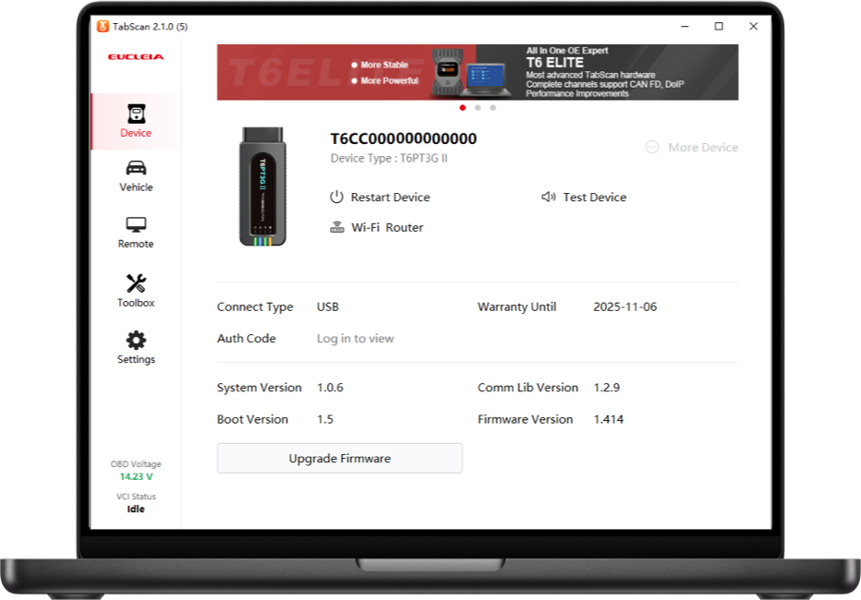Click Device Type : T6PT3G II text

point(389,158)
